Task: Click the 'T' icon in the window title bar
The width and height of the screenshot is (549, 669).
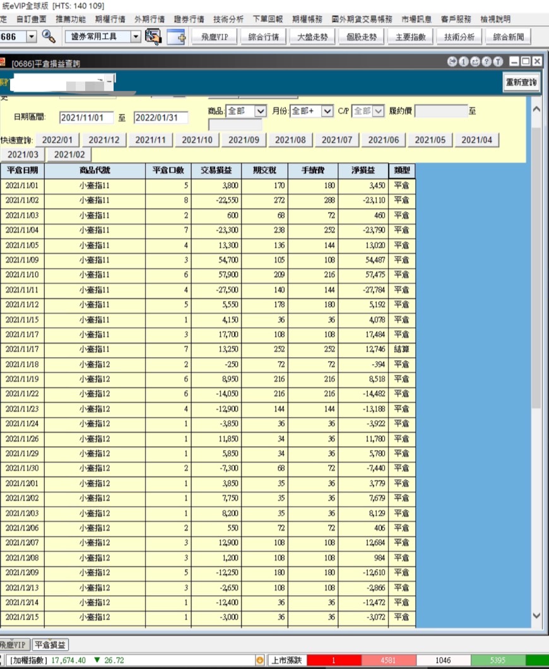Action: click(x=499, y=61)
